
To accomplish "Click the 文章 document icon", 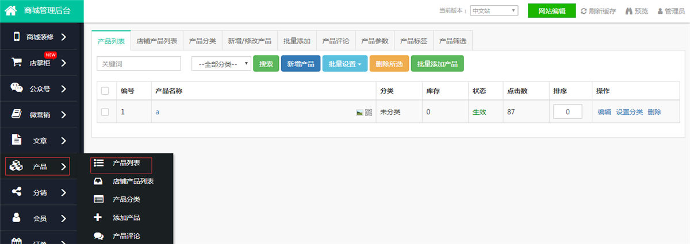I will point(17,140).
